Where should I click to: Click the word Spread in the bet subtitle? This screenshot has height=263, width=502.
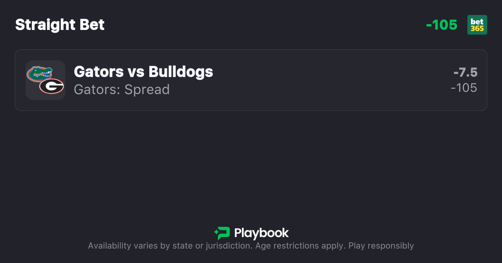pos(147,89)
